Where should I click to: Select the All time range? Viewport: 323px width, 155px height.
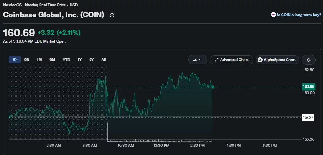[x=104, y=60]
